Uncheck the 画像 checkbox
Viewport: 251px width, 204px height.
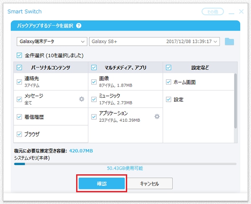[94, 82]
